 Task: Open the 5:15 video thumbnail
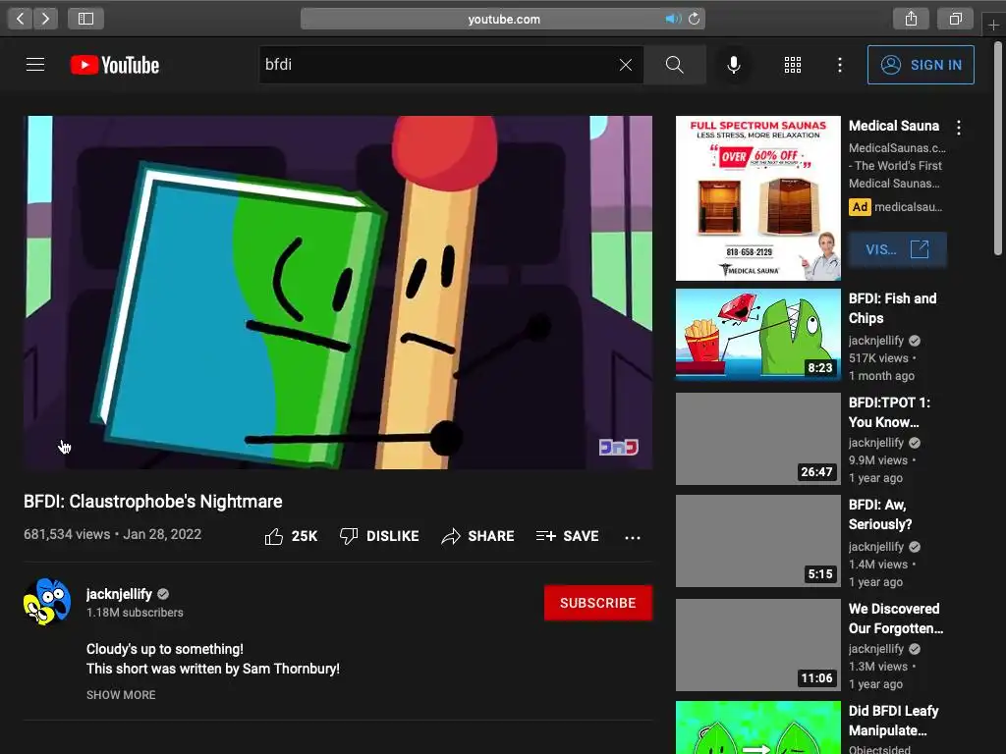point(757,541)
